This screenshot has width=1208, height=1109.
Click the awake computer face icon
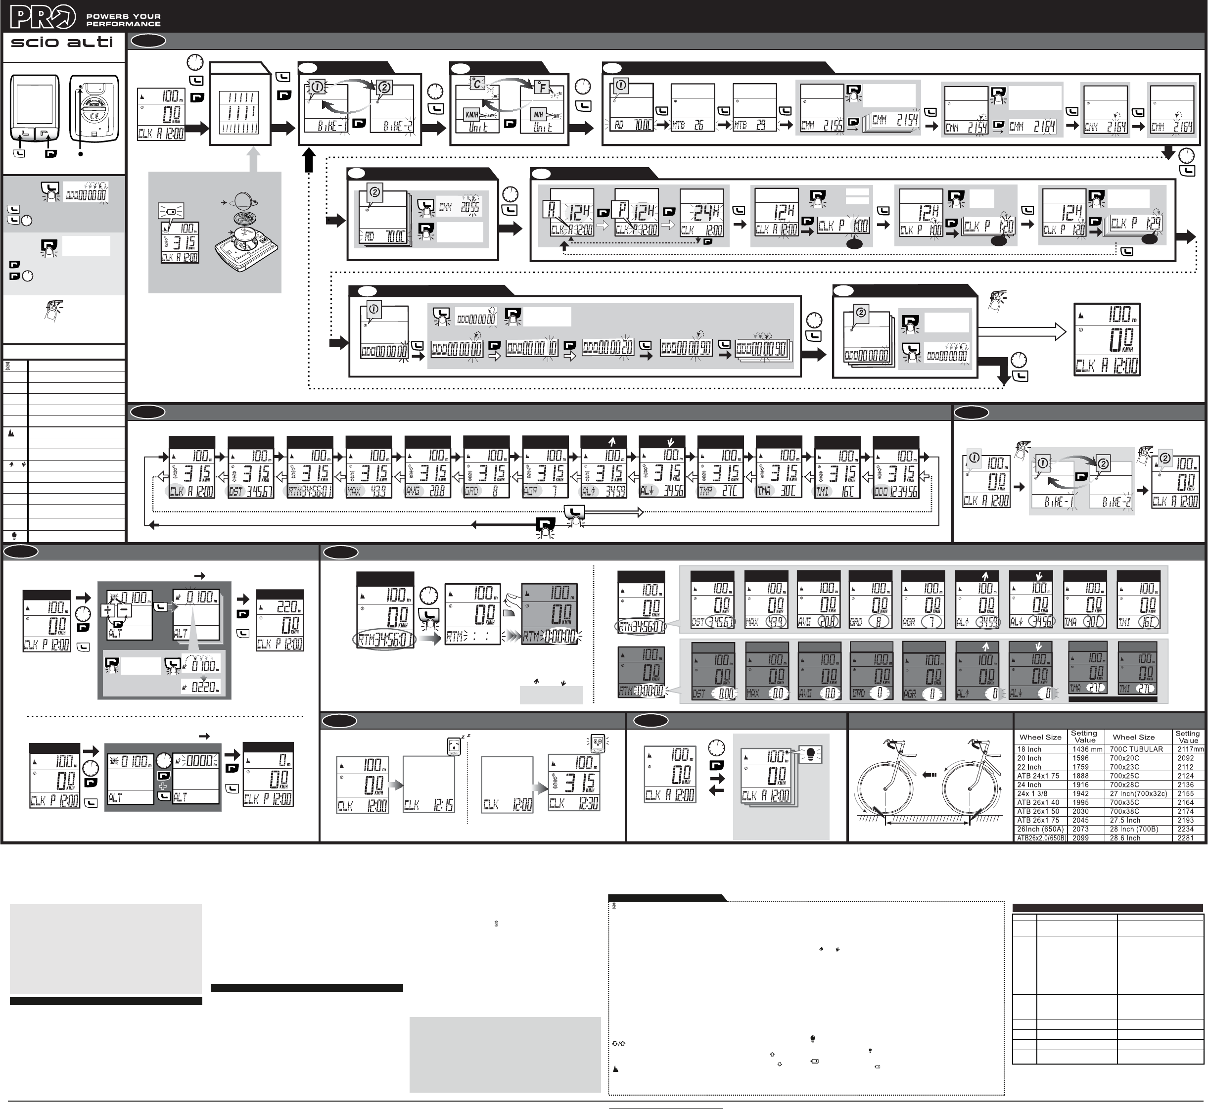pyautogui.click(x=598, y=743)
